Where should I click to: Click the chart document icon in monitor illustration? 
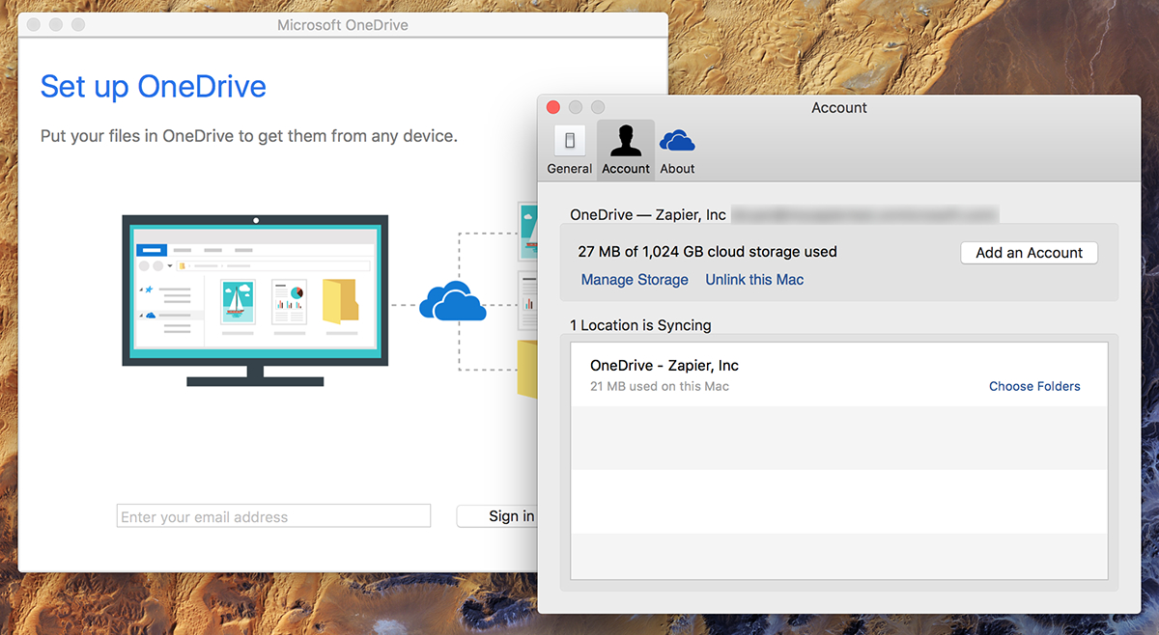click(289, 302)
